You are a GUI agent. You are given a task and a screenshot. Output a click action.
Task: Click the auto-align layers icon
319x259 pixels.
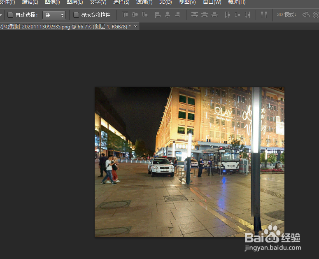(x=264, y=15)
